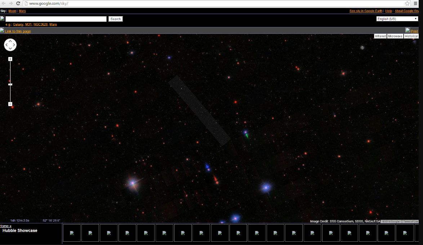Image resolution: width=423 pixels, height=245 pixels.
Task: Pan the sky map up arrow
Action: [10, 41]
